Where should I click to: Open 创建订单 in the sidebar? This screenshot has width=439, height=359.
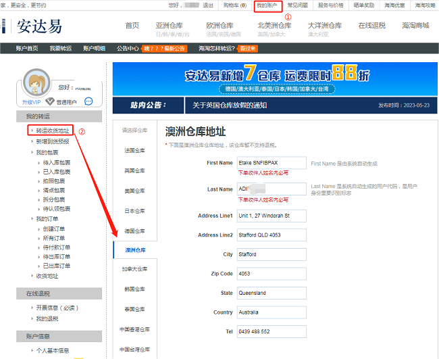coord(54,229)
